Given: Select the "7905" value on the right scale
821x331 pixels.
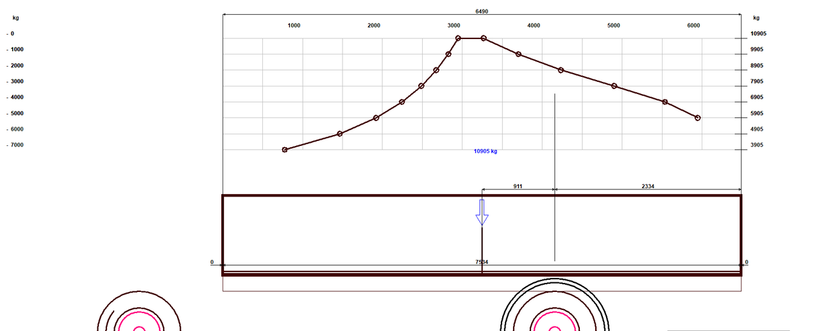Looking at the screenshot, I should click(x=757, y=81).
